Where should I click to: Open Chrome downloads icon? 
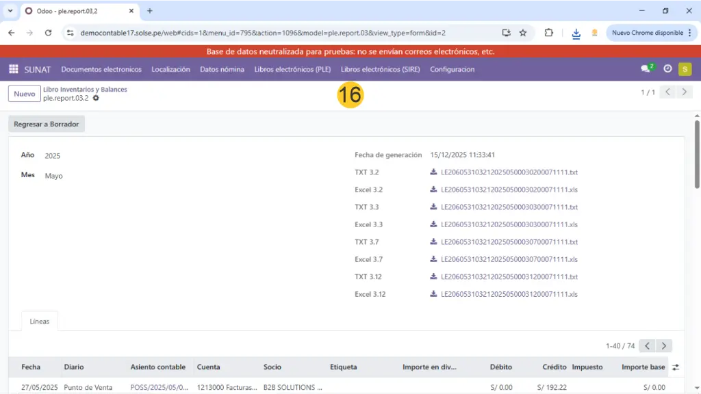(576, 33)
